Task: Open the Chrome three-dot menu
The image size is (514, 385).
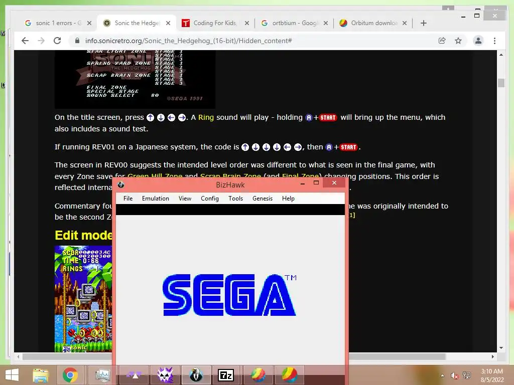Action: click(x=494, y=41)
